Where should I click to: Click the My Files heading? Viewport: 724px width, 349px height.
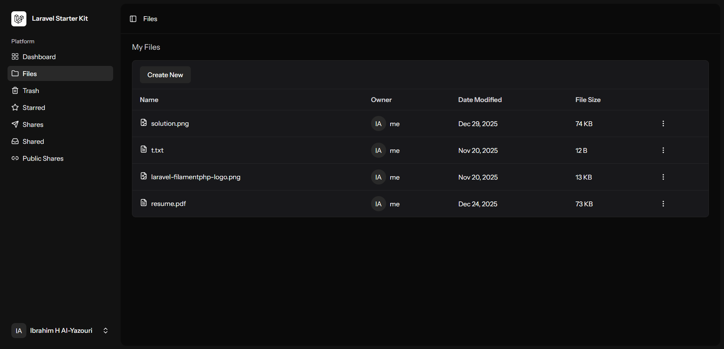[146, 47]
